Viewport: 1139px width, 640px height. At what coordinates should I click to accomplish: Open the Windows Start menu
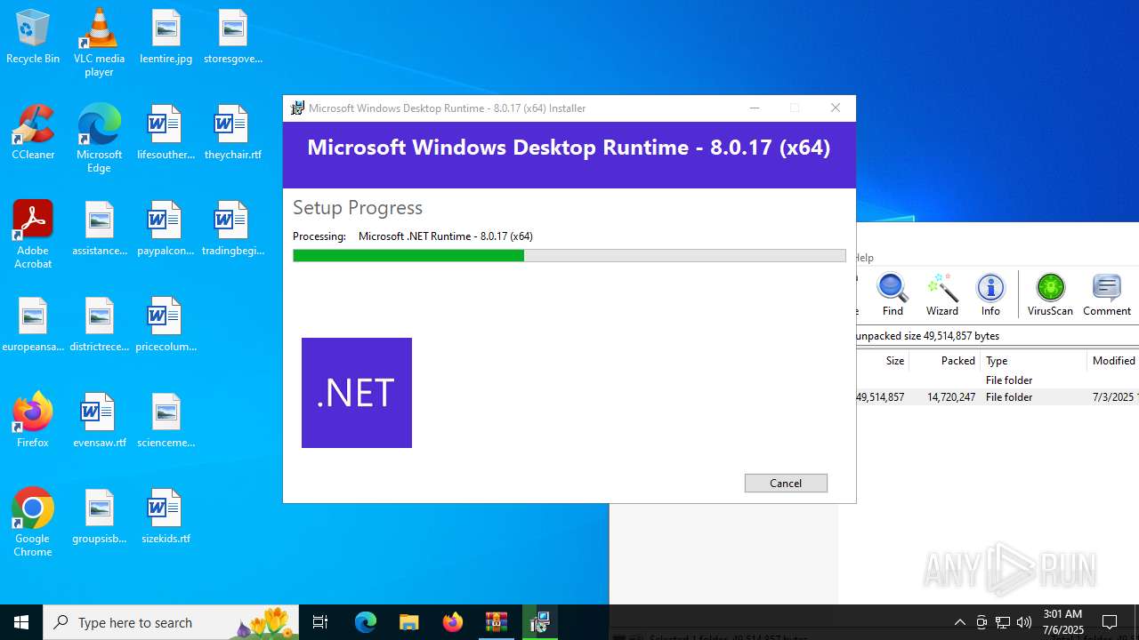(x=21, y=622)
